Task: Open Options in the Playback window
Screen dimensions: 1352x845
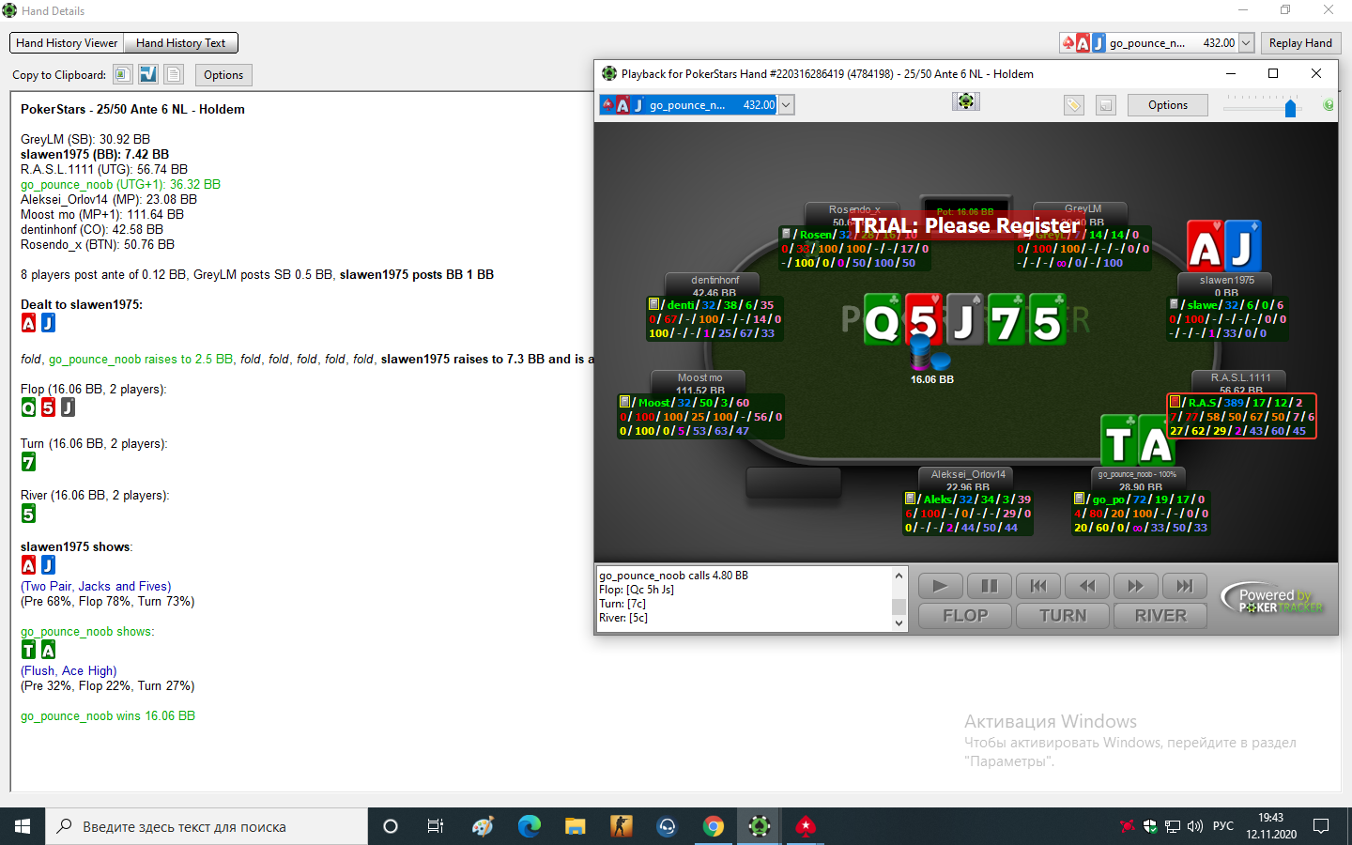Action: 1168,105
